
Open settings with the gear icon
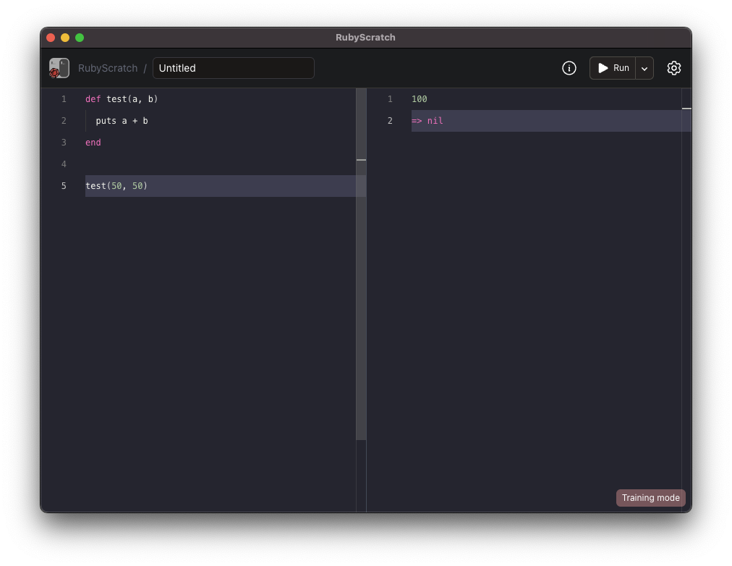[x=673, y=68]
